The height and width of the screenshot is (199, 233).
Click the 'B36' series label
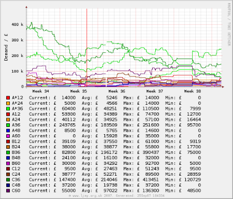click(x=16, y=152)
